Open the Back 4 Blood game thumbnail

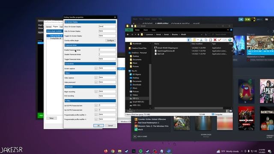tap(247, 118)
